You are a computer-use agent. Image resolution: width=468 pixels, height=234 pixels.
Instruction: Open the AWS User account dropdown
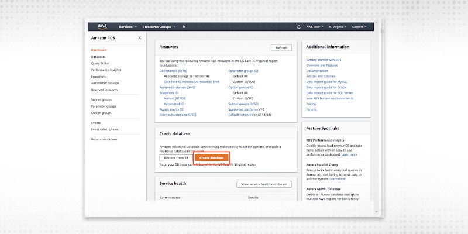pos(315,27)
